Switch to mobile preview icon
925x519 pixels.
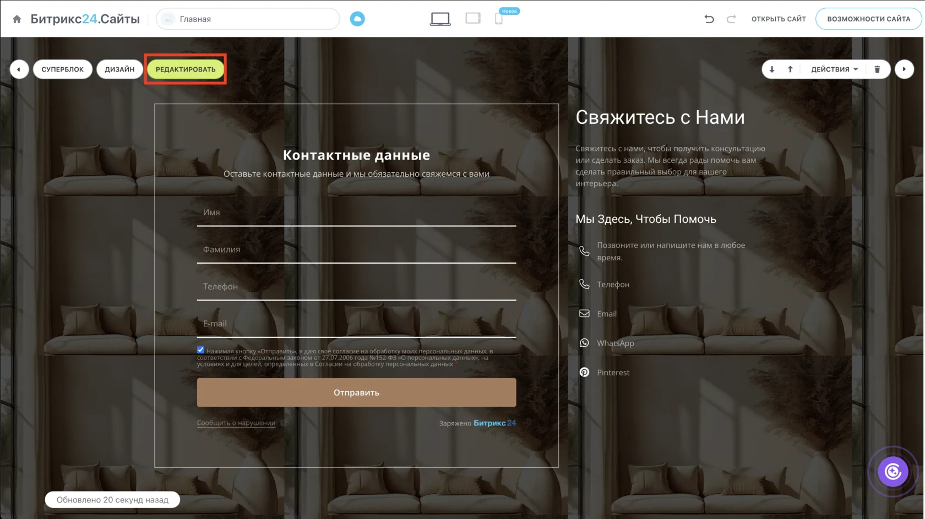499,19
